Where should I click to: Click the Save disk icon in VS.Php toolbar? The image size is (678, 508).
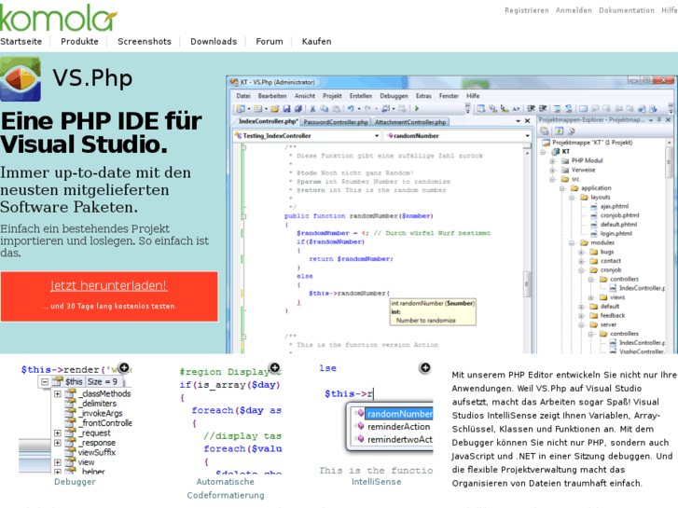coord(286,109)
